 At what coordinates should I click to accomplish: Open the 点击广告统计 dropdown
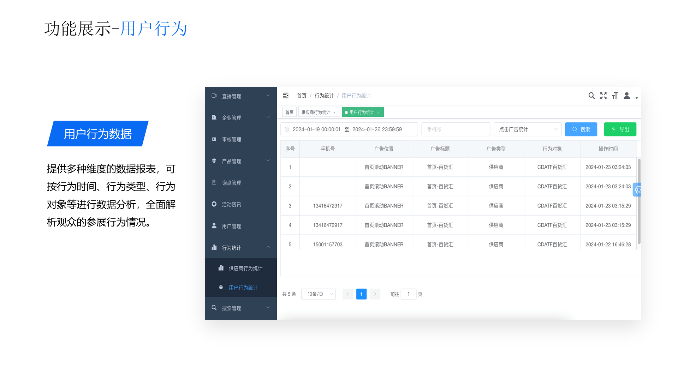pyautogui.click(x=528, y=129)
